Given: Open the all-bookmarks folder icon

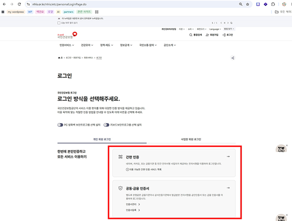Looking at the screenshot, I should click(277, 12).
